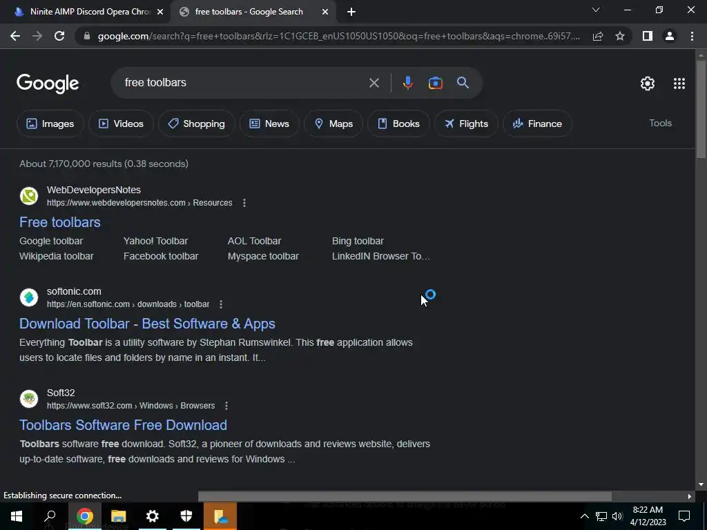Screen dimensions: 707x530
Task: Open a new tab
Action: (351, 12)
